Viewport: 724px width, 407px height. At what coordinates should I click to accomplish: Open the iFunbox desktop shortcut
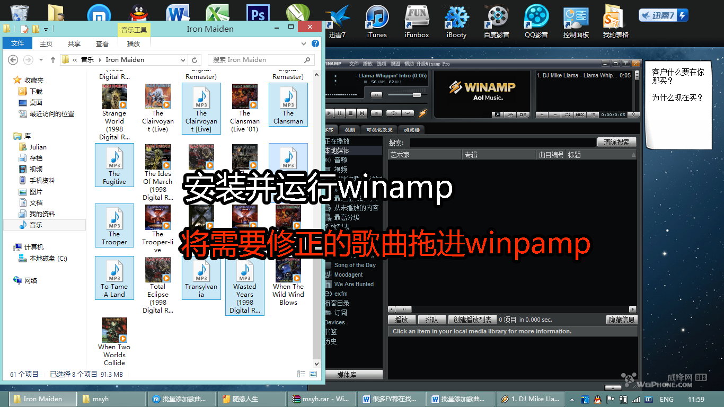click(x=417, y=21)
